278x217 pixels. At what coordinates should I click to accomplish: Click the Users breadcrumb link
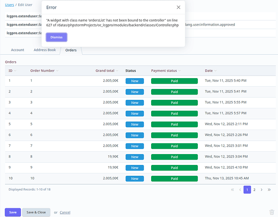click(x=9, y=4)
